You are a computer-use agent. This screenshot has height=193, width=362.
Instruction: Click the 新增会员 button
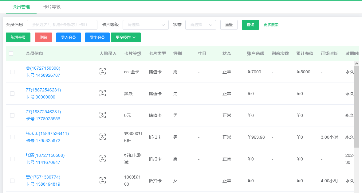(x=18, y=37)
